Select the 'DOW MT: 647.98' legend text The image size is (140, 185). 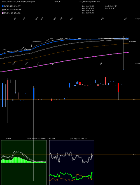[x=13, y=10]
